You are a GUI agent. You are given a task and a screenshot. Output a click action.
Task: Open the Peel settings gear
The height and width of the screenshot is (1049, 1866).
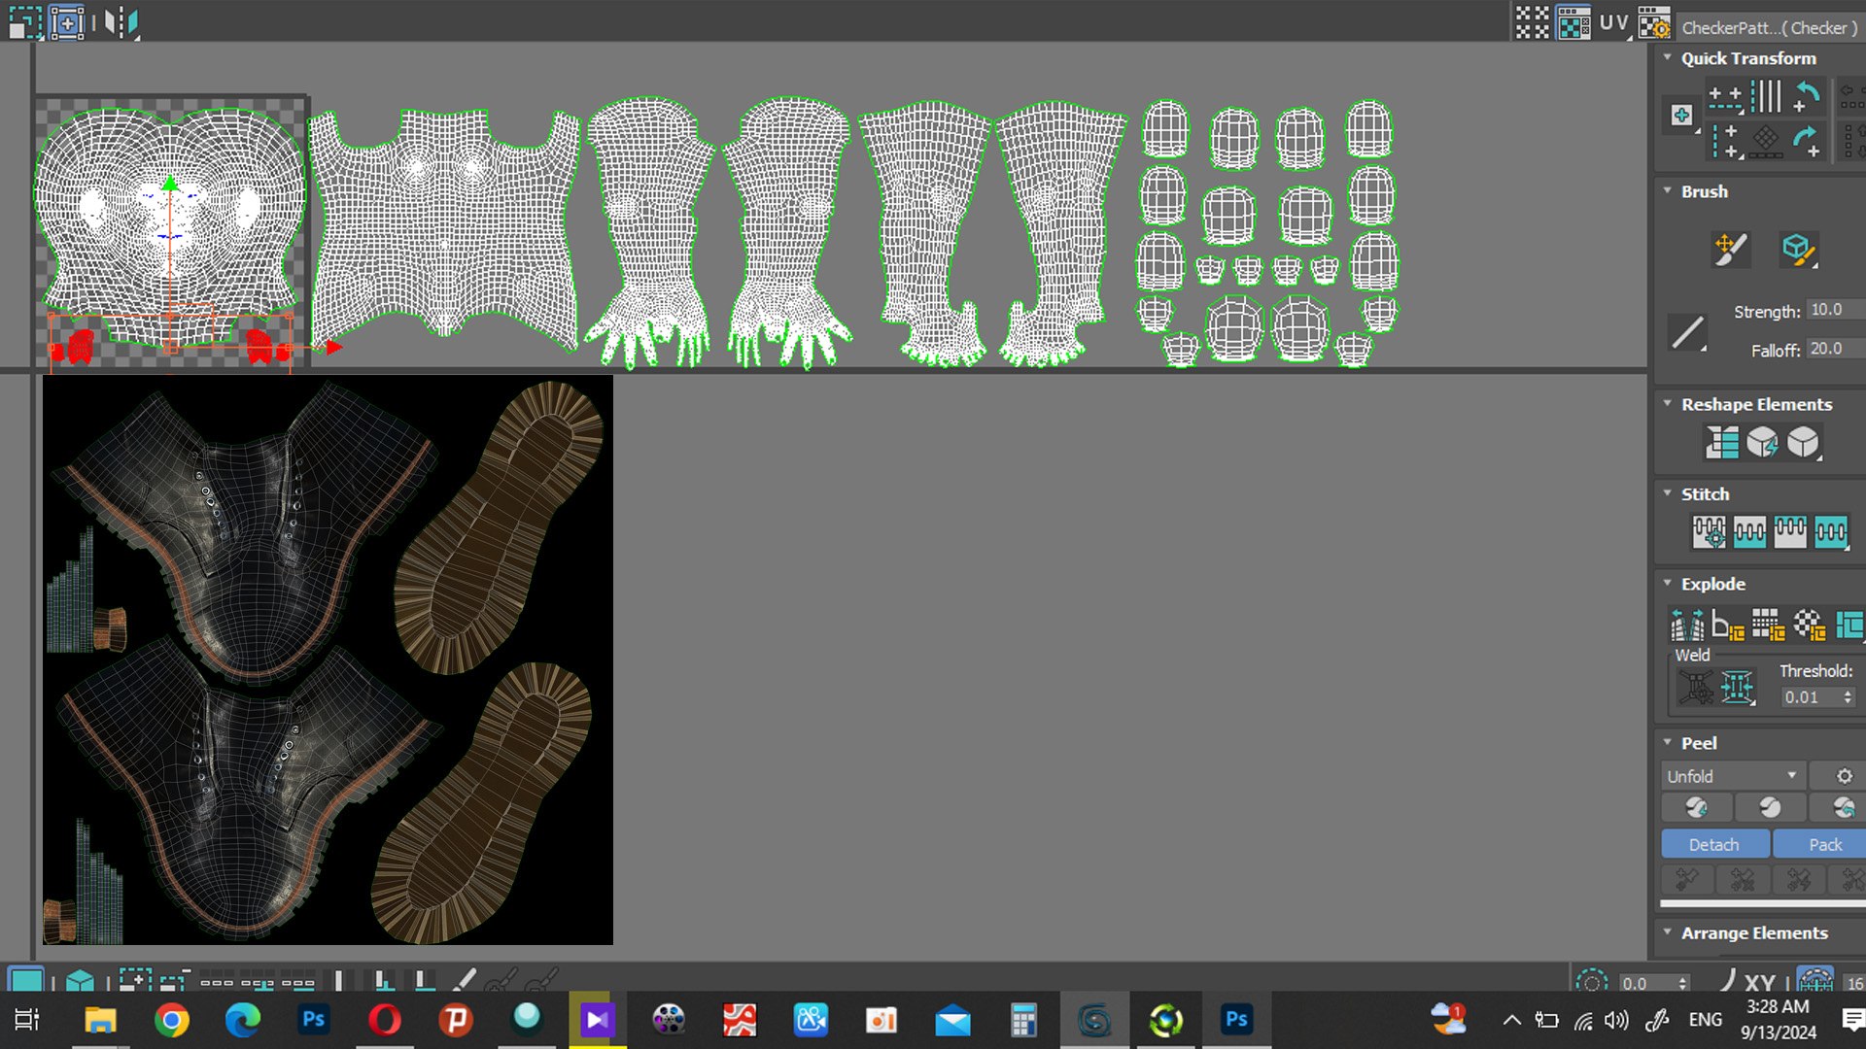point(1844,776)
